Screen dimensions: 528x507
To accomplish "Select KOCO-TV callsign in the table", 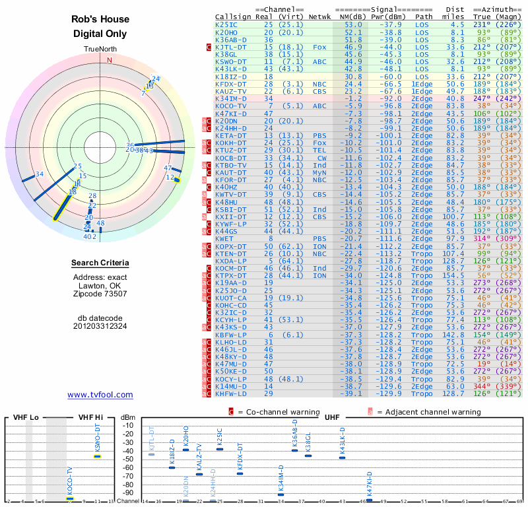I will point(230,106).
